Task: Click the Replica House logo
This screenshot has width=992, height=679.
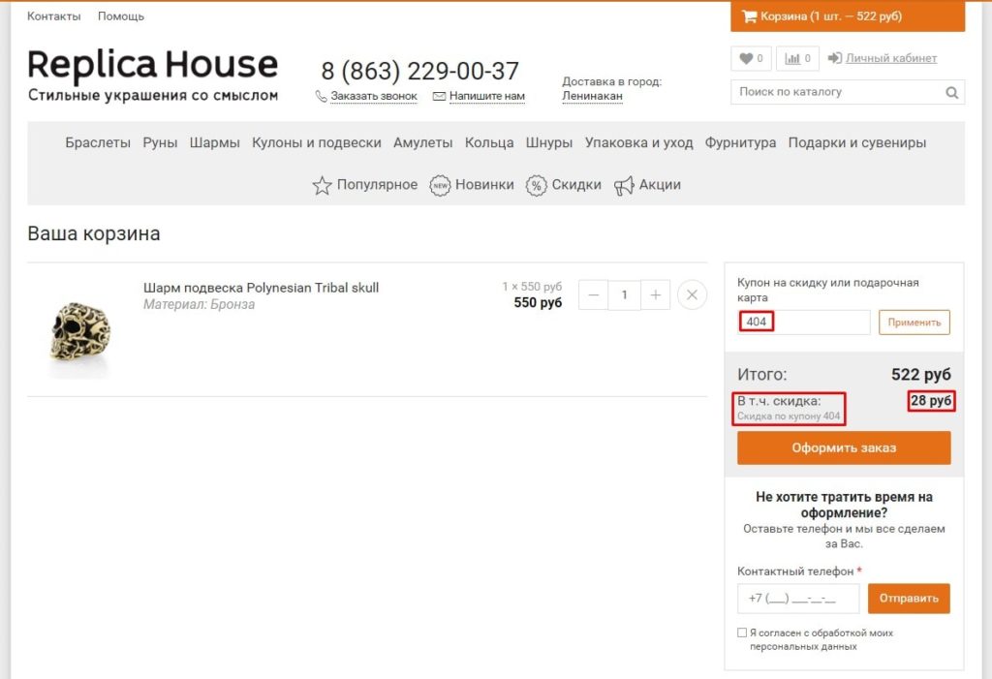Action: click(152, 75)
